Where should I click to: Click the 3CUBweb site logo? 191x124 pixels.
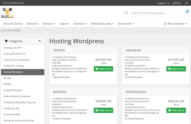pyautogui.click(x=8, y=13)
